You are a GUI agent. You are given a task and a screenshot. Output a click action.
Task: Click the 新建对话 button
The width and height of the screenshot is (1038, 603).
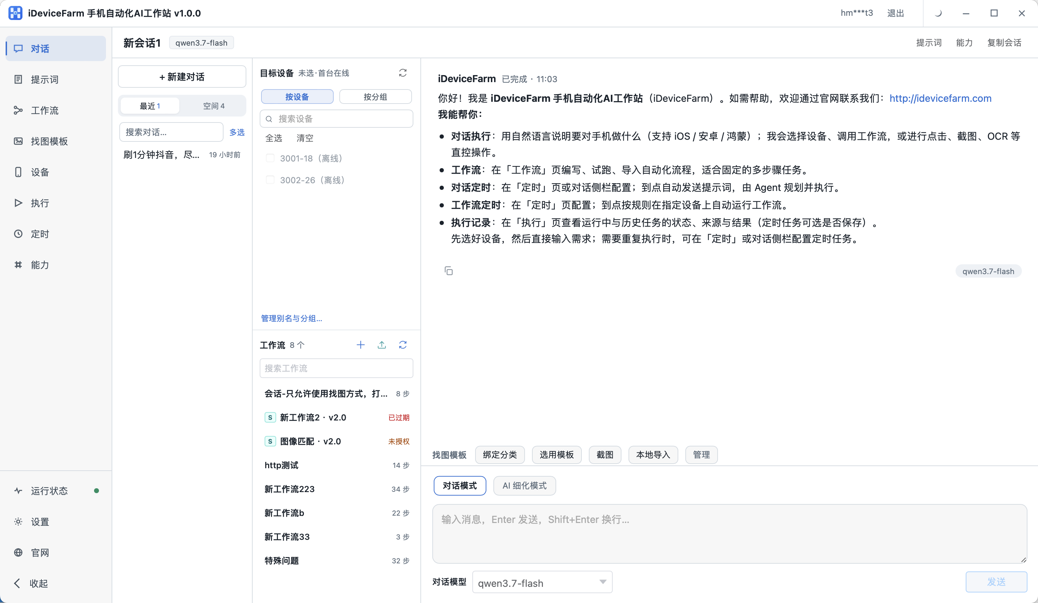click(182, 77)
